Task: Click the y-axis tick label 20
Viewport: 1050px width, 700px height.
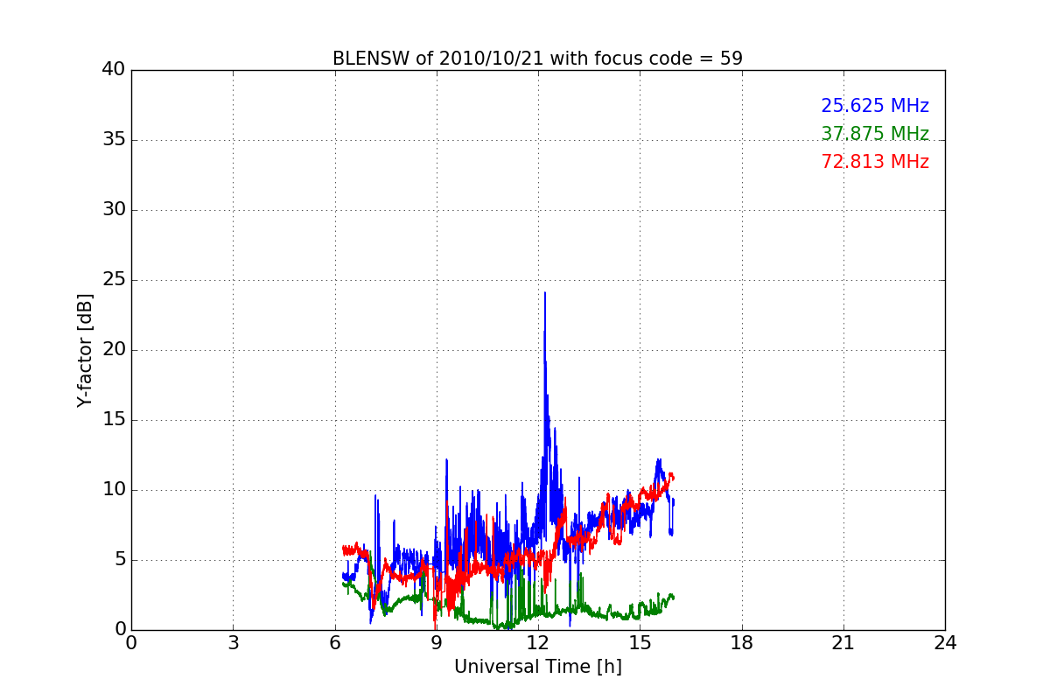Action: tap(114, 350)
